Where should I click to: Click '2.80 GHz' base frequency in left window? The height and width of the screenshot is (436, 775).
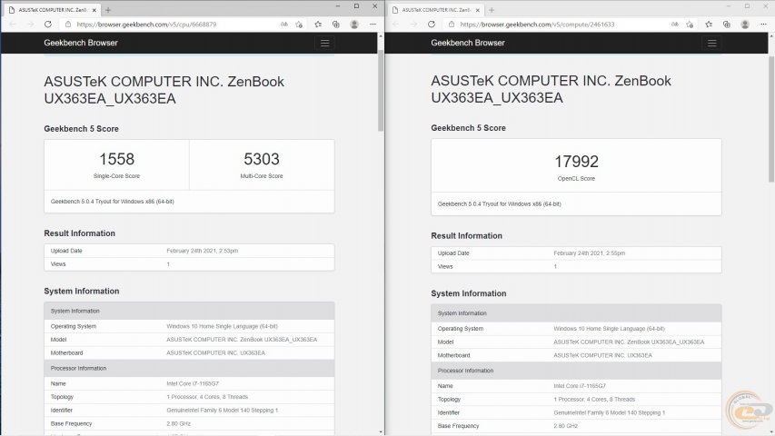coord(178,423)
